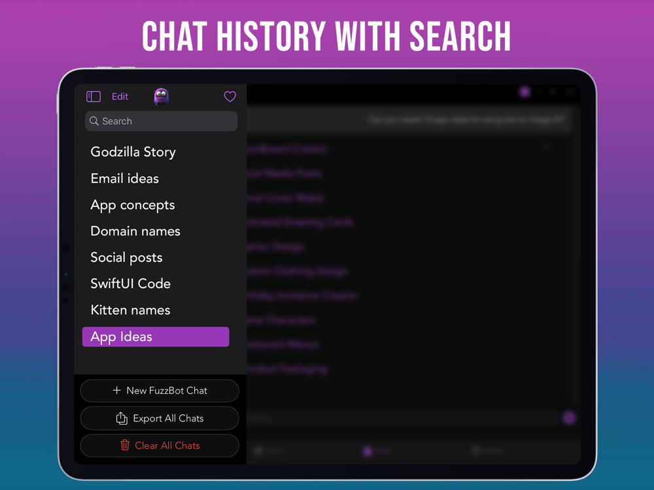The height and width of the screenshot is (490, 654).
Task: Start a New FuzzBot Chat
Action: tap(160, 391)
